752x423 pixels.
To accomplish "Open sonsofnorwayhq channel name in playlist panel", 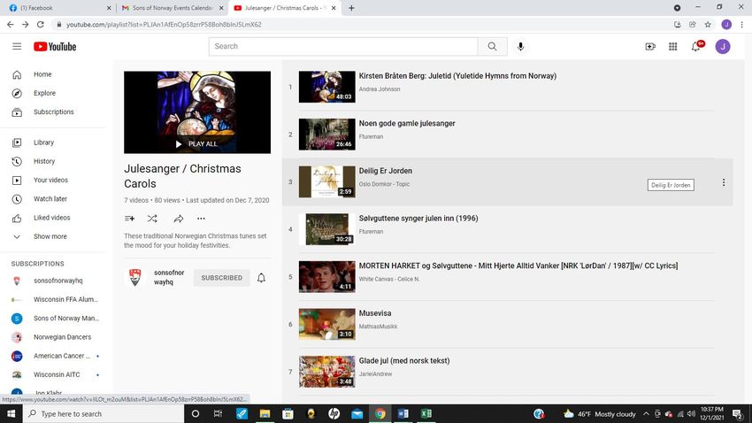I will point(169,277).
